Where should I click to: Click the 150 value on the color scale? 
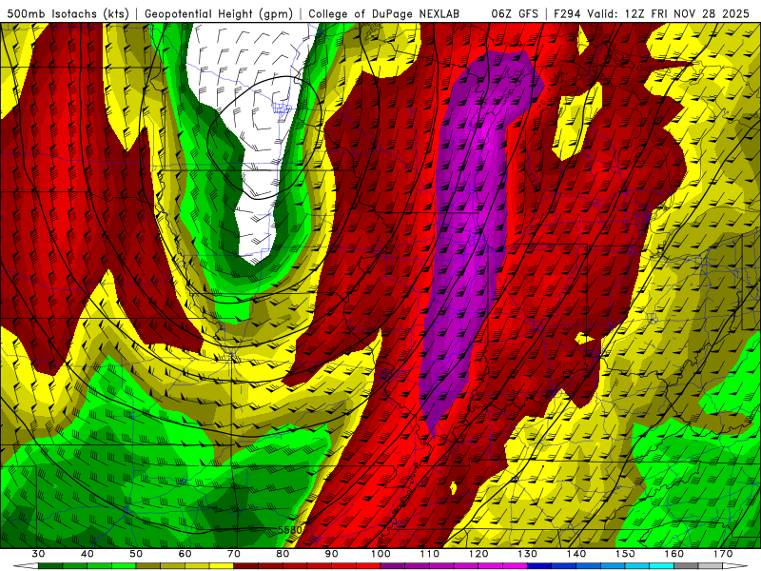click(625, 554)
